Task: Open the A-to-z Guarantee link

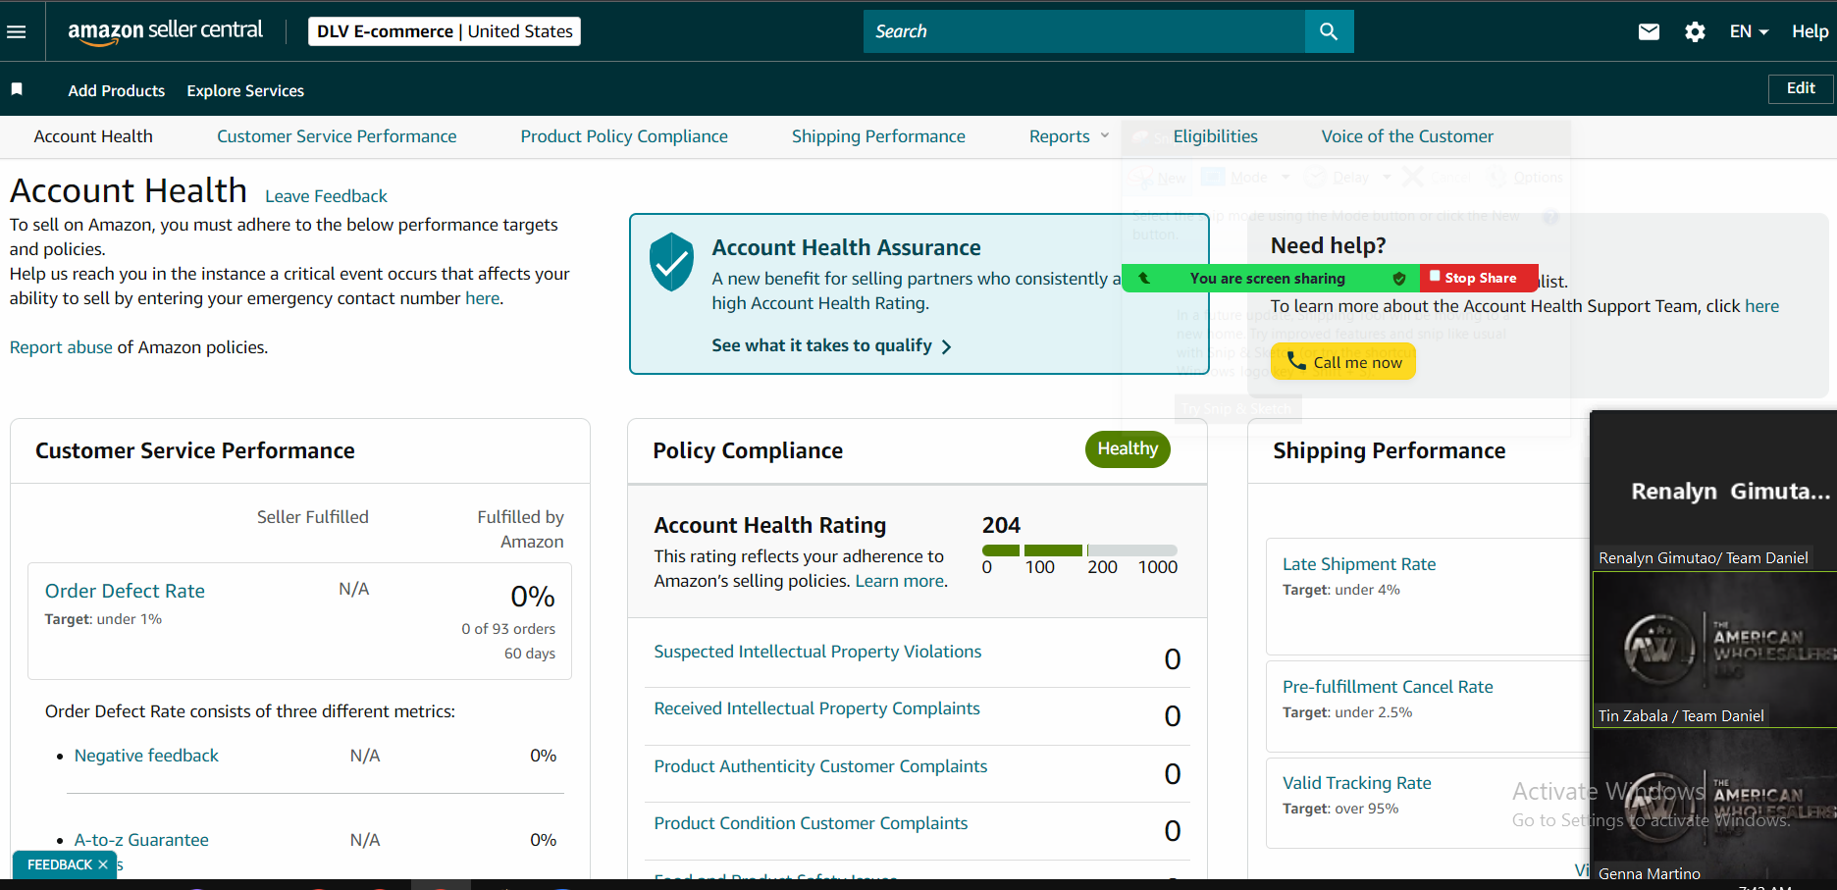Action: 141,840
